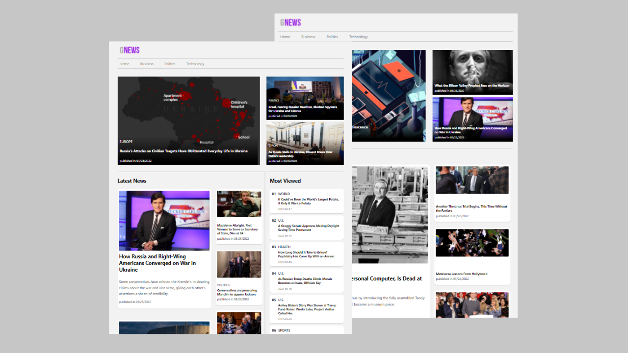Open 'As Russian Troop Deaths Climb' story
628x353 pixels.
305,281
